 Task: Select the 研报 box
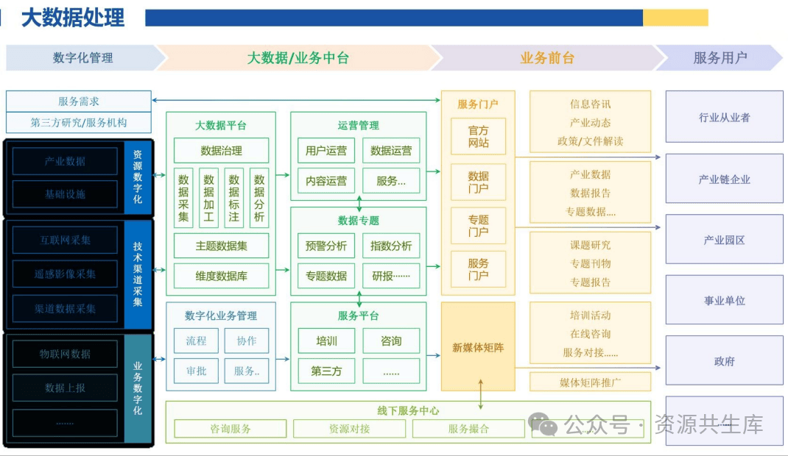[x=391, y=276]
